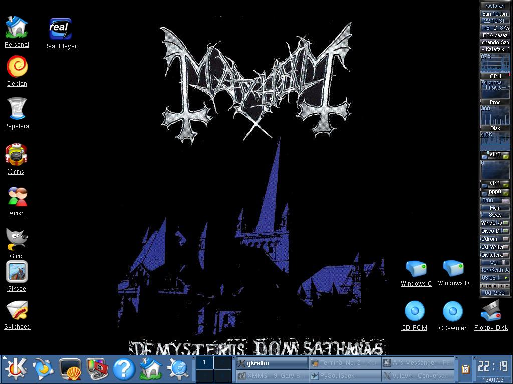Screen dimensions: 513x384
Task: Launch Xmms from the desktop icon
Action: click(x=16, y=155)
